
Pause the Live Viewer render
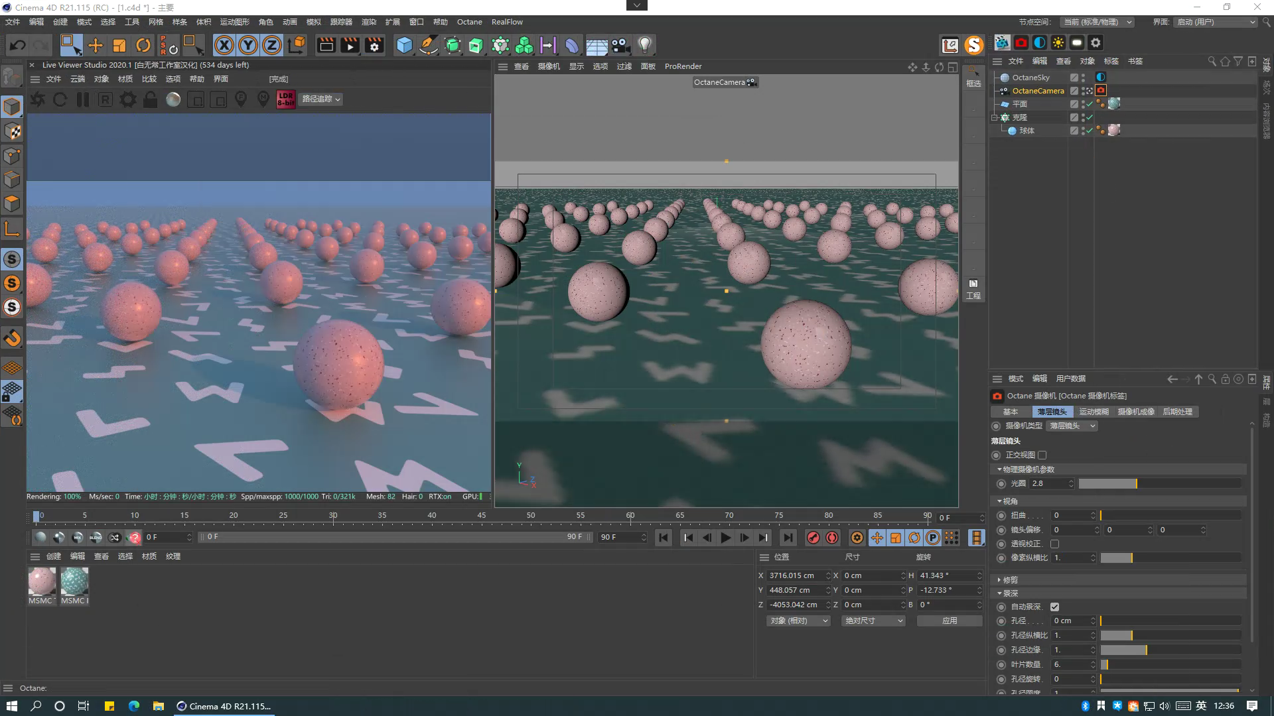[83, 99]
